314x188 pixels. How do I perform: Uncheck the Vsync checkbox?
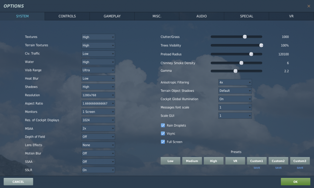pos(163,133)
